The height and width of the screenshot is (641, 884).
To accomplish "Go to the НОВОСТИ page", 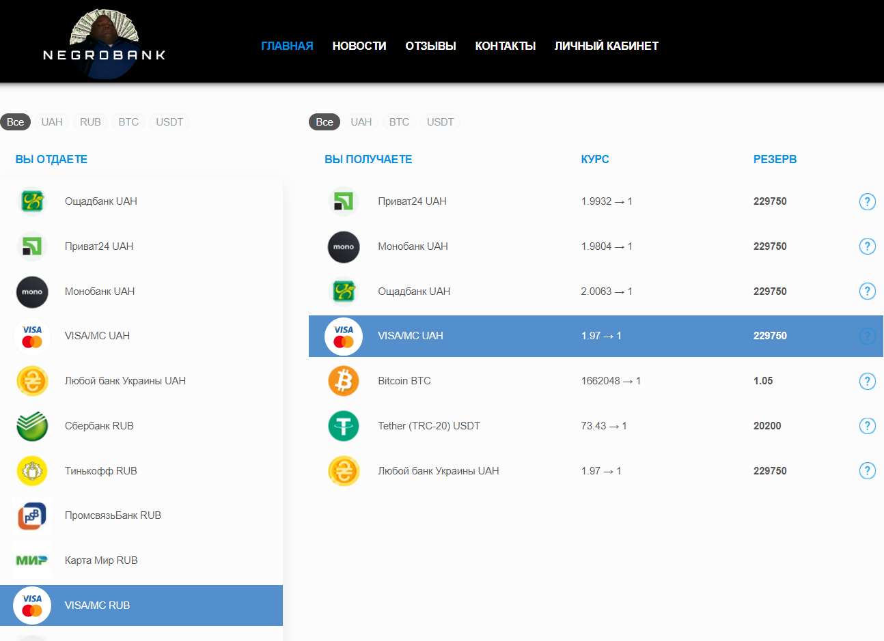I will 359,46.
